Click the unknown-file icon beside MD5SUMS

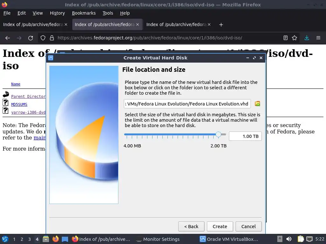(5, 102)
